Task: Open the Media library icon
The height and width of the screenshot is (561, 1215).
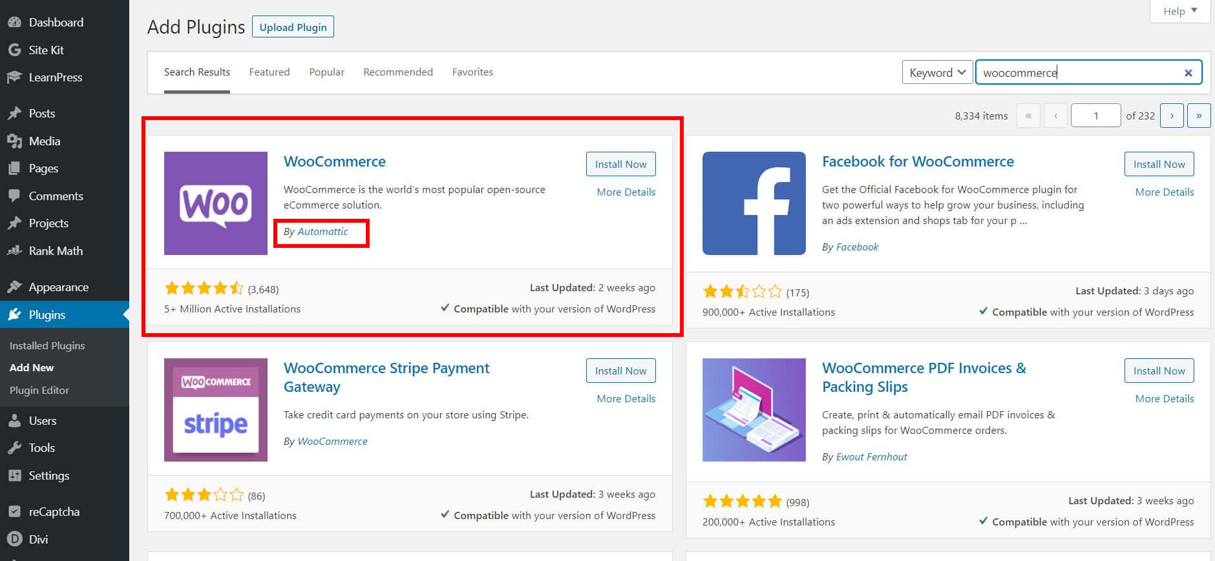Action: pos(14,141)
